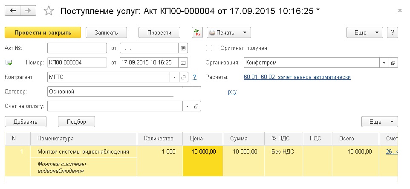410x189 pixels.
Task: Click Номенклатура column header
Action: [84, 139]
